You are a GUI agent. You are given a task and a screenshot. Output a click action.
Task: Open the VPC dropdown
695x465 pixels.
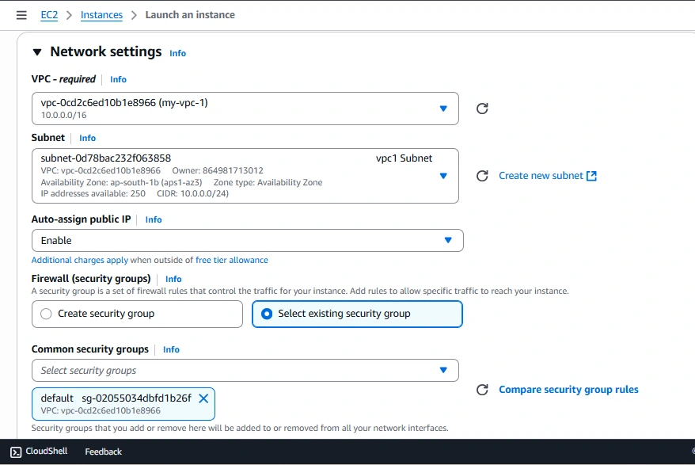(x=245, y=109)
